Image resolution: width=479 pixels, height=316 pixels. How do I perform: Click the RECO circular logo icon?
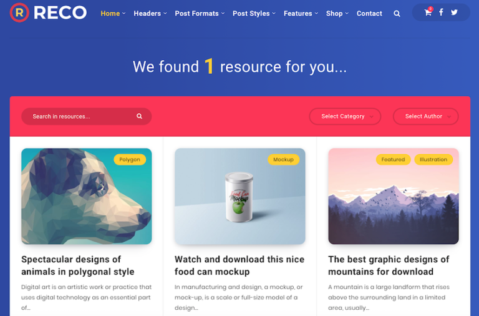pyautogui.click(x=19, y=12)
